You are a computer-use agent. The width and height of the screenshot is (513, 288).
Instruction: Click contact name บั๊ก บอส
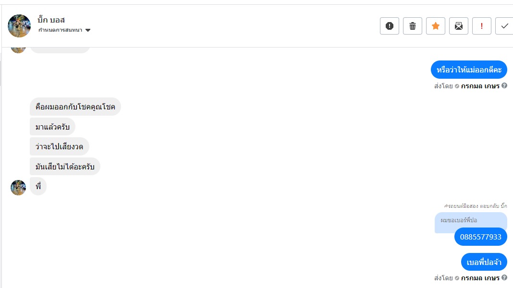click(x=51, y=20)
